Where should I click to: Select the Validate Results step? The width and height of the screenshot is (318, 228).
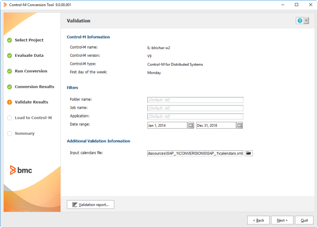(x=32, y=102)
